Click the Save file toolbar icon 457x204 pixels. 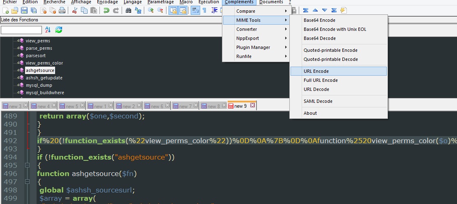pyautogui.click(x=24, y=11)
